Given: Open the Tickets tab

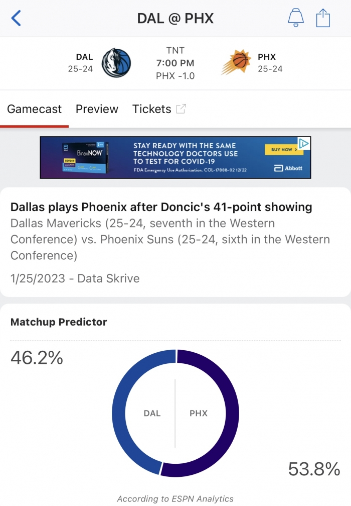Looking at the screenshot, I should pos(151,109).
